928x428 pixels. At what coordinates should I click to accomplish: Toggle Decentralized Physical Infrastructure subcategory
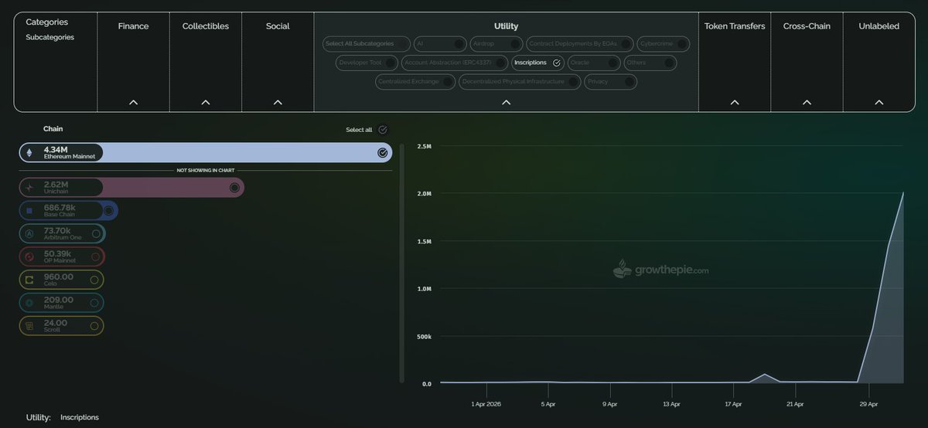pos(520,81)
